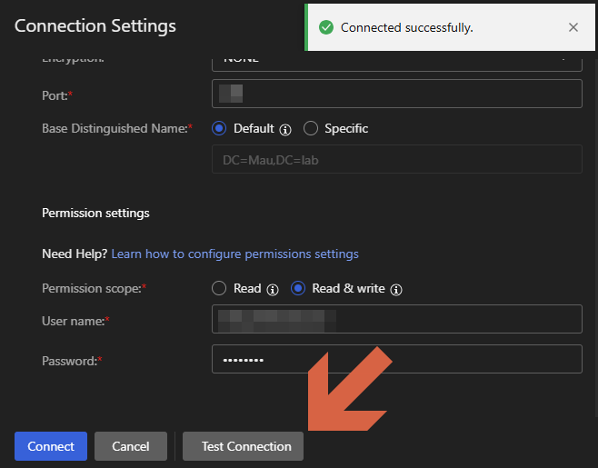Click the Connected successfully message text

406,27
